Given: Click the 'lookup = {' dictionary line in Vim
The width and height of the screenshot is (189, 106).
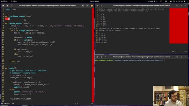Looking at the screenshot, I should pos(47,26).
